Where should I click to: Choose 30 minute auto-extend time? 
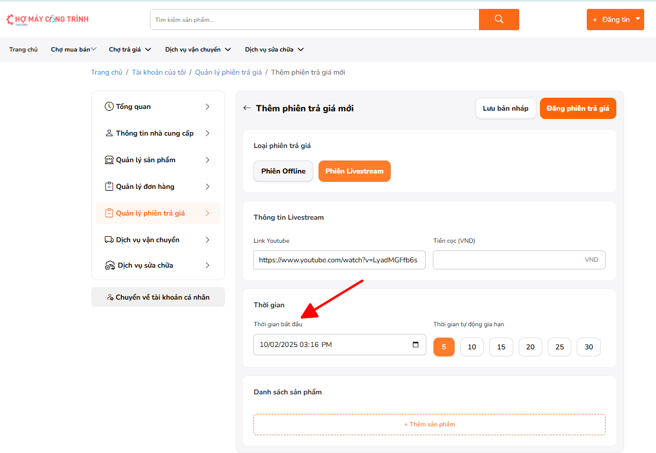[x=589, y=347]
